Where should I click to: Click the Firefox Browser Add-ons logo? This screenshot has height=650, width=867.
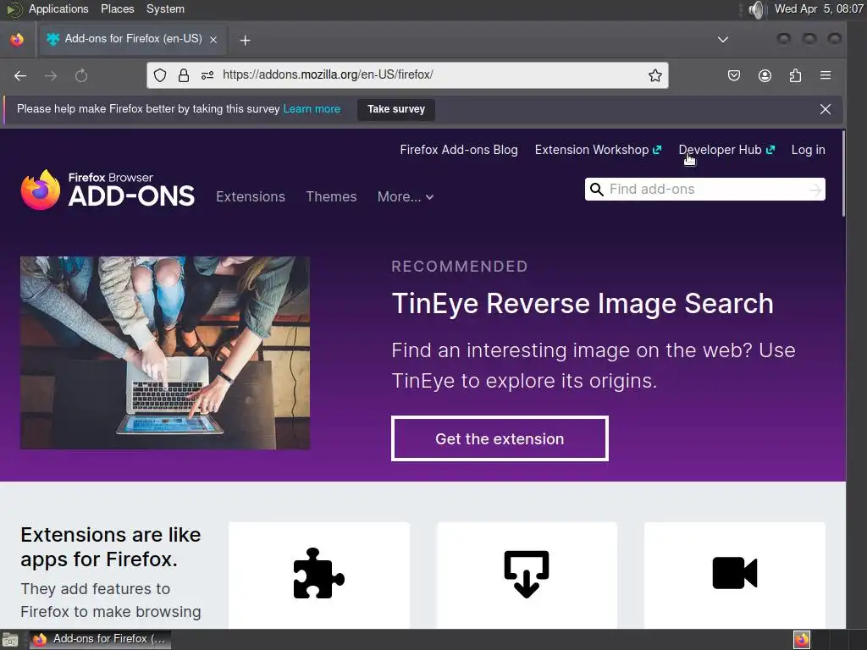point(108,190)
